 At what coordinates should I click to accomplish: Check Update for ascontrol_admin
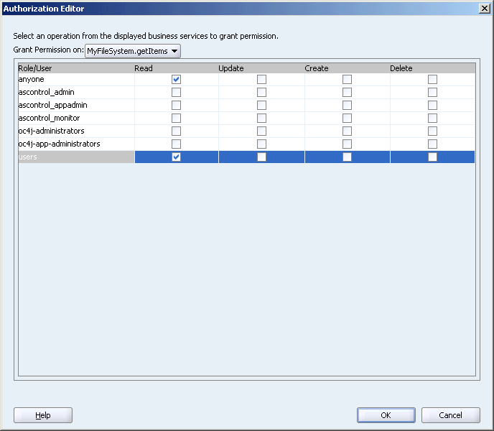(261, 93)
